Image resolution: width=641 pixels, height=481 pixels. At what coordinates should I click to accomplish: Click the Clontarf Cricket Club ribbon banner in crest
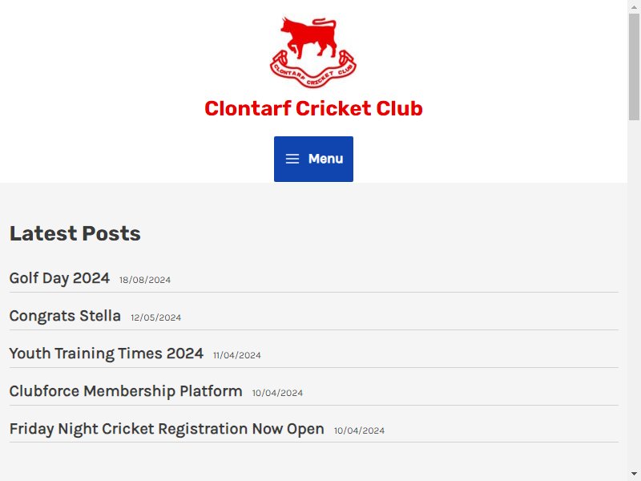(313, 71)
